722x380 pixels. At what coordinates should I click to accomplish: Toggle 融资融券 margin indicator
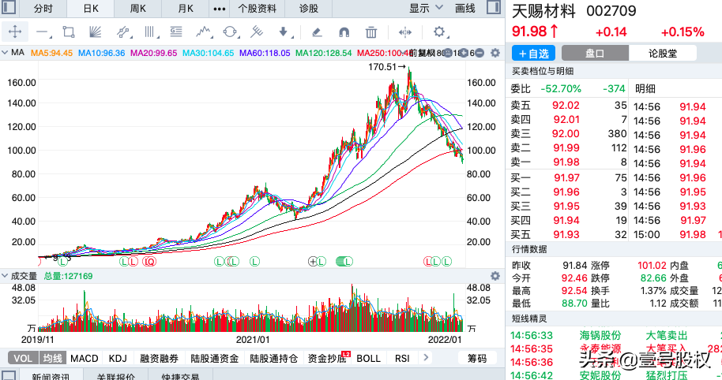pos(159,358)
